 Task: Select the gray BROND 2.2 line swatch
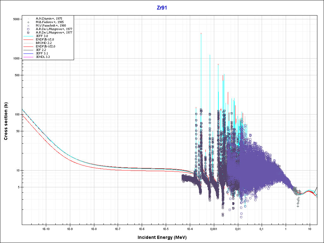28,43
